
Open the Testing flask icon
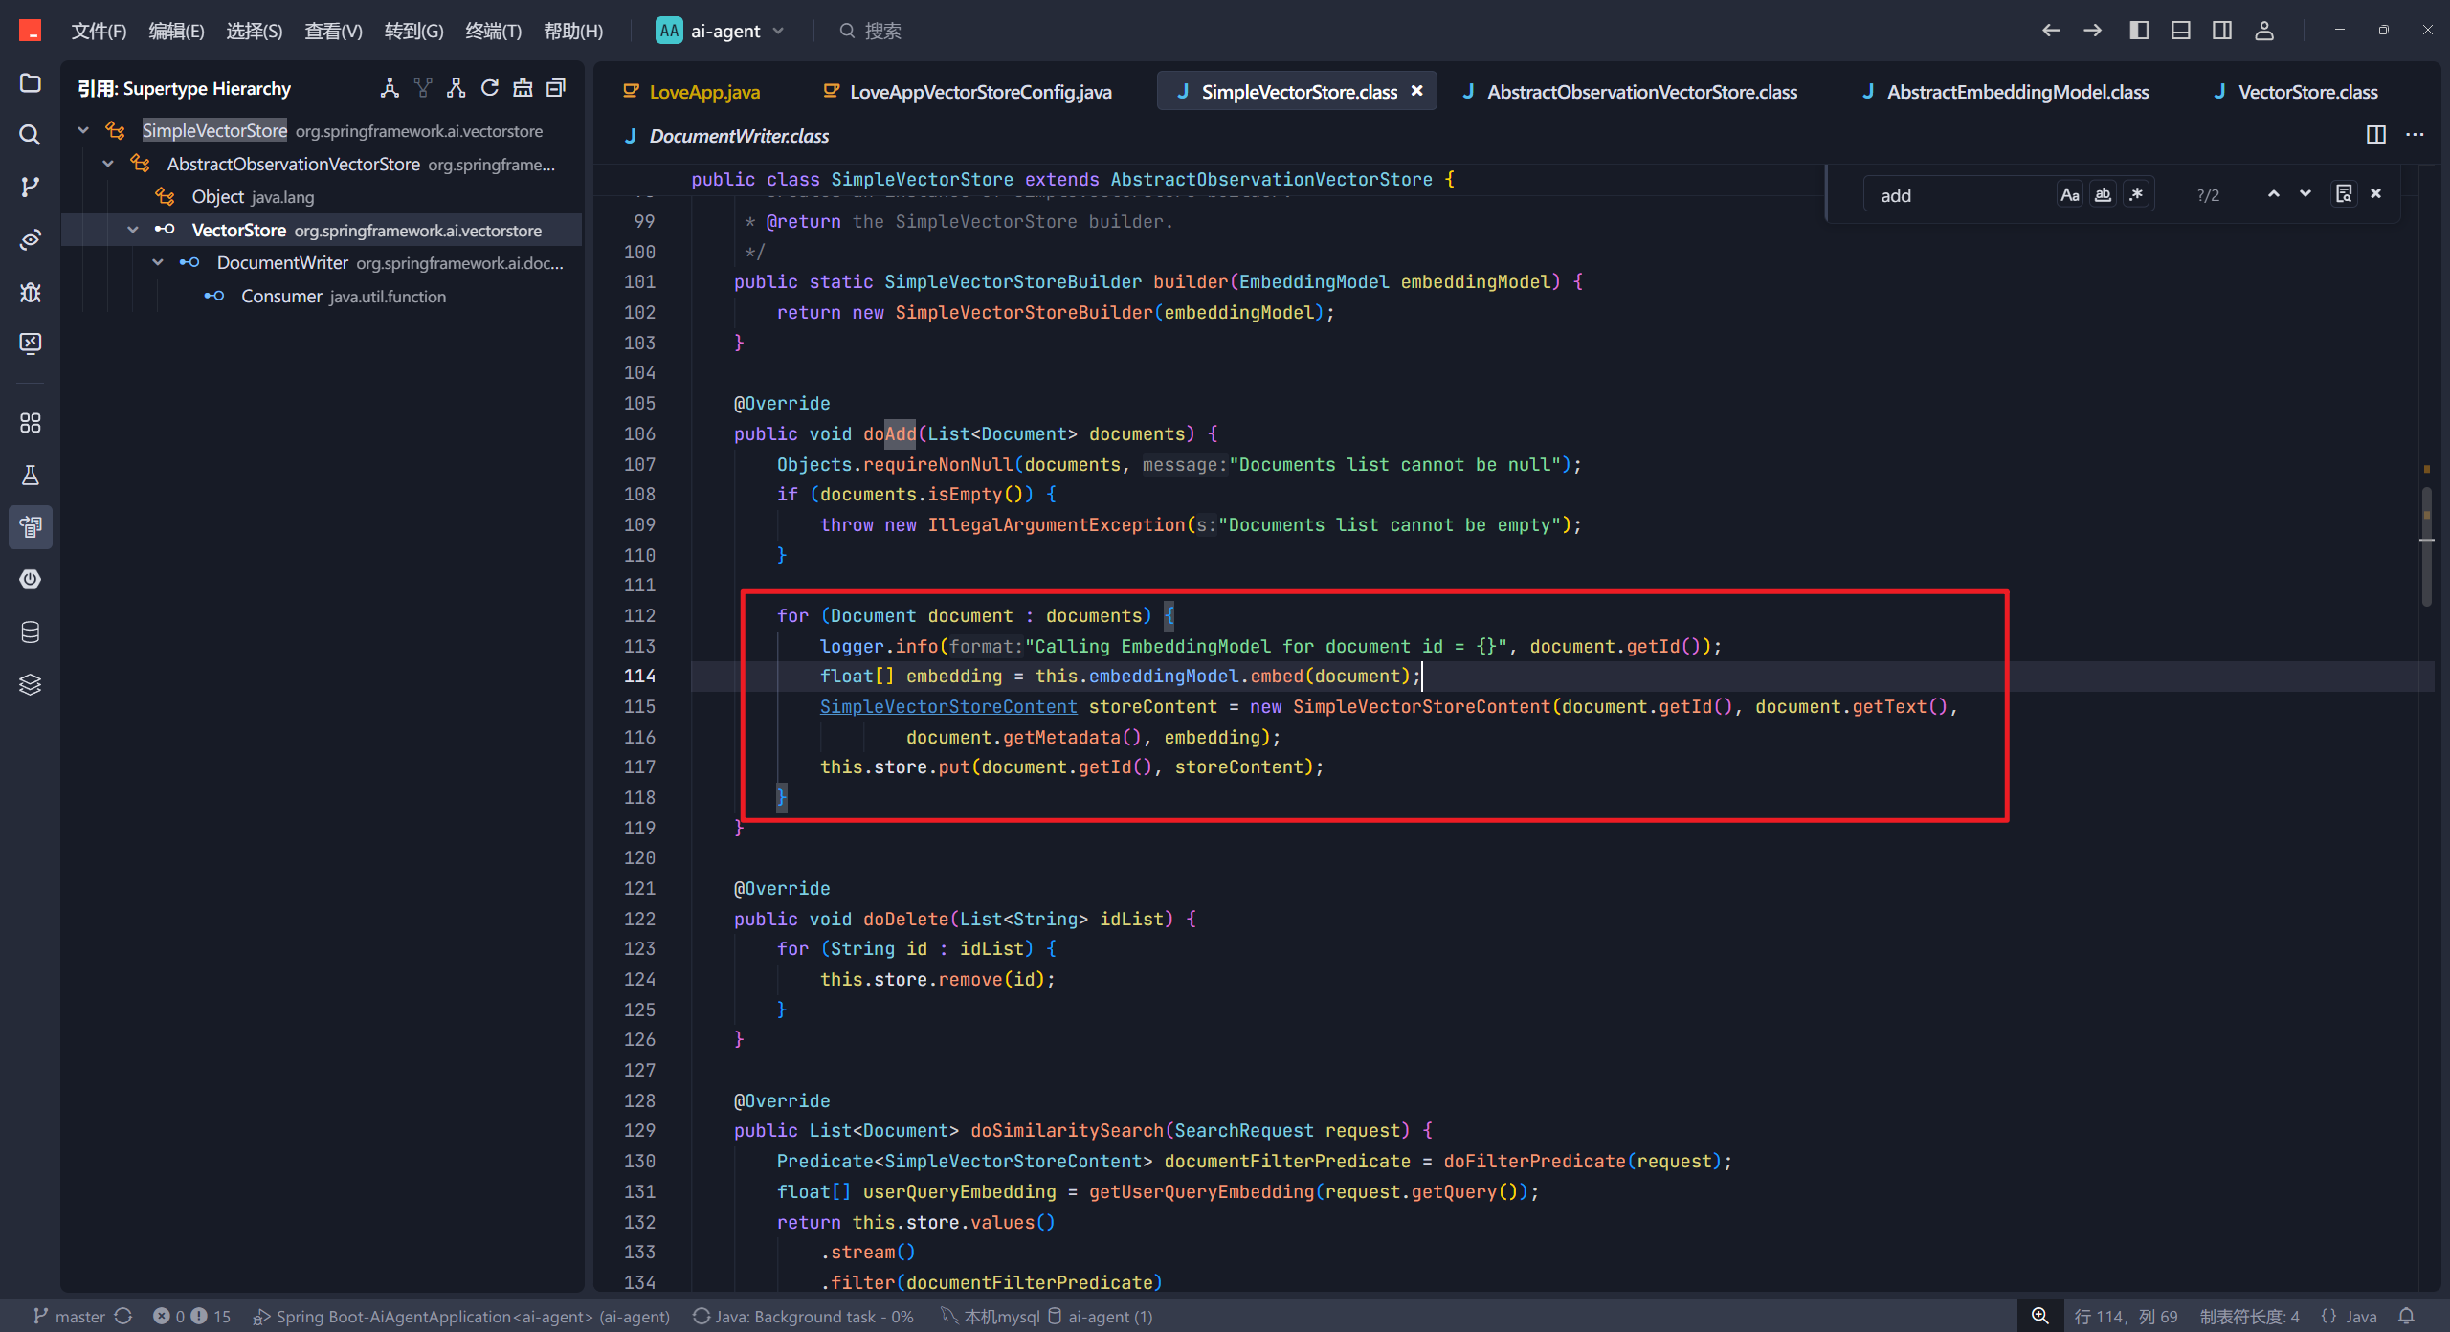[x=30, y=476]
